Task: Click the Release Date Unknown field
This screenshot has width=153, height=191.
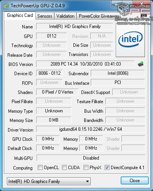Action: pyautogui.click(x=52, y=54)
